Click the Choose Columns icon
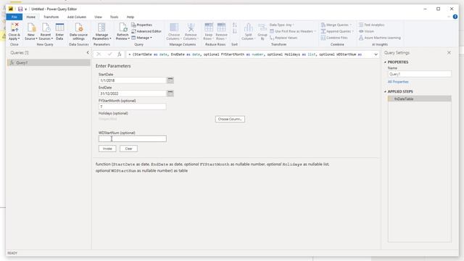464x261 pixels. point(174,28)
